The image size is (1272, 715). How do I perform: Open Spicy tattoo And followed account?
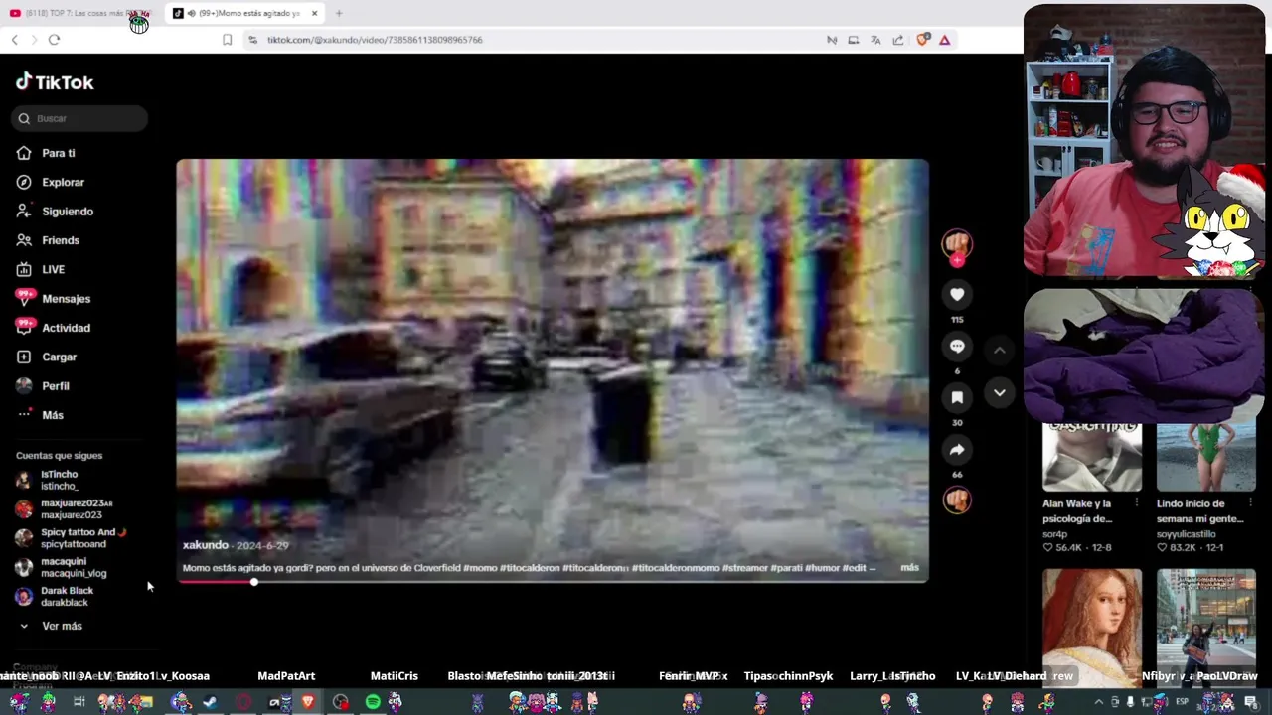[72, 537]
